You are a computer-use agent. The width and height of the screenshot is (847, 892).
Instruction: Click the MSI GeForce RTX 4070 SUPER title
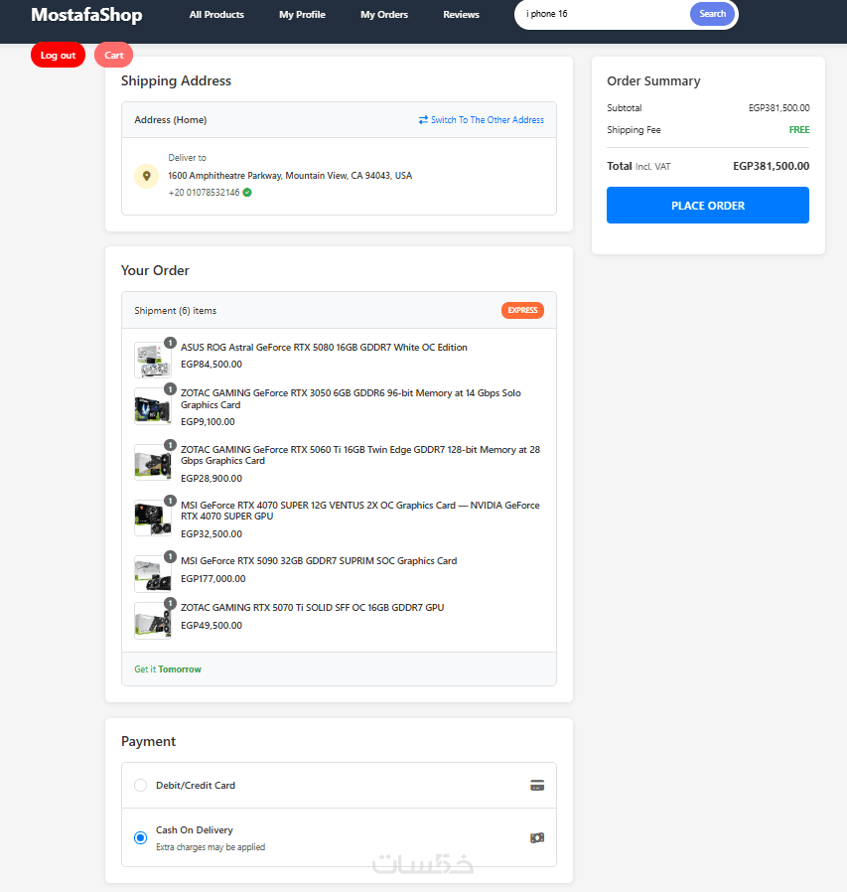click(x=360, y=511)
